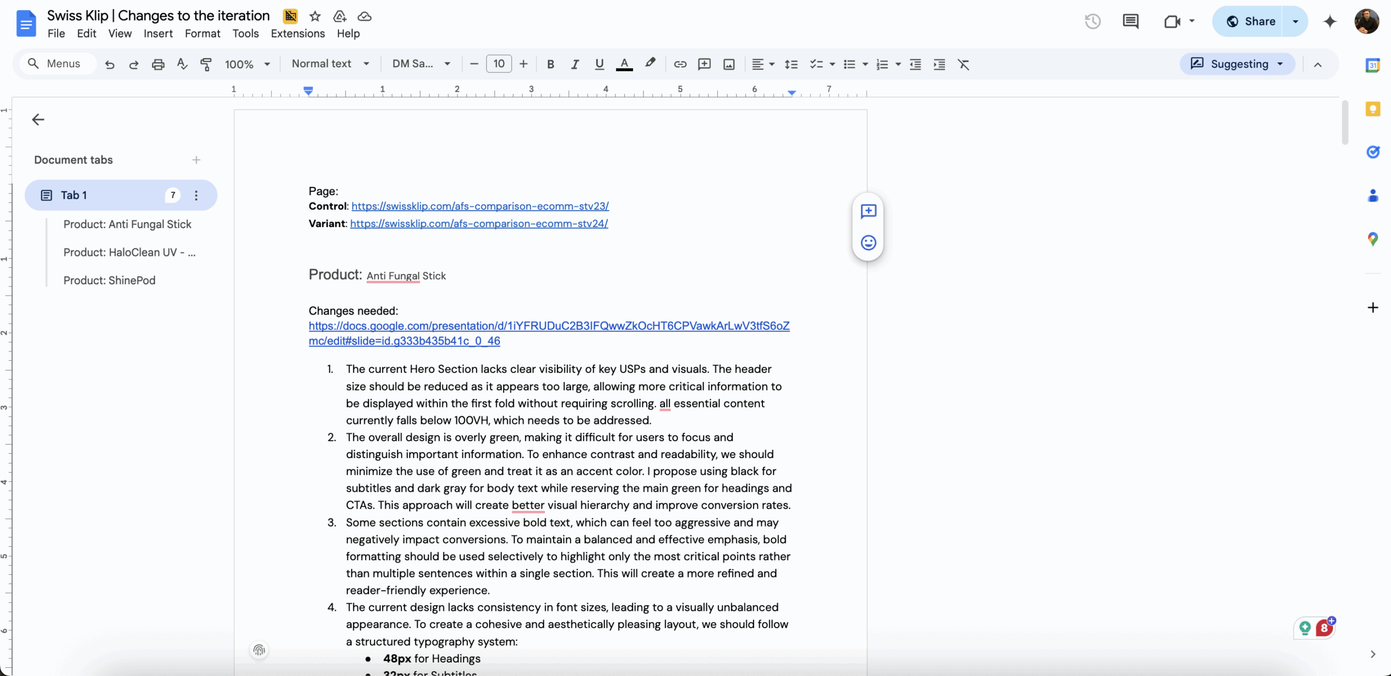Jump to Product: ShinePod outline heading
The image size is (1391, 676).
point(109,280)
